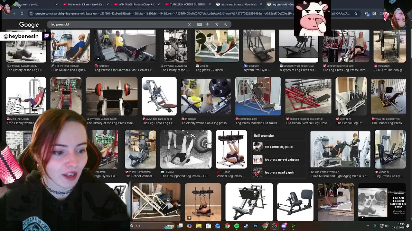The width and height of the screenshot is (412, 231).
Task: Open 'SOLD ***The holy g...' Instagram image
Action: pyautogui.click(x=389, y=46)
